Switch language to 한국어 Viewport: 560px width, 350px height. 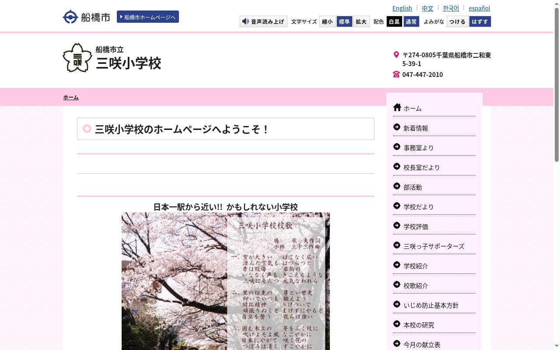(451, 8)
